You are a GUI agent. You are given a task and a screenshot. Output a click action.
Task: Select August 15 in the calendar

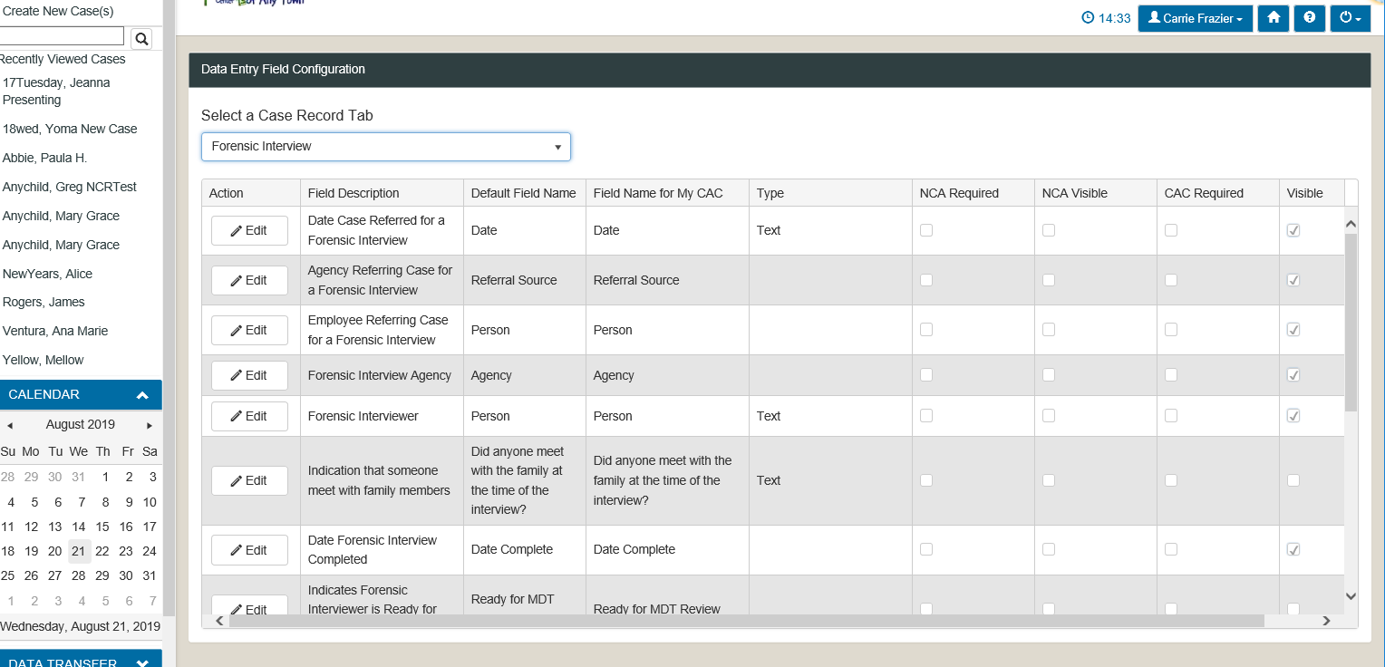pos(102,527)
